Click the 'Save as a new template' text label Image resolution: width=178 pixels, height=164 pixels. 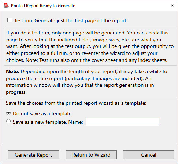coord(40,122)
